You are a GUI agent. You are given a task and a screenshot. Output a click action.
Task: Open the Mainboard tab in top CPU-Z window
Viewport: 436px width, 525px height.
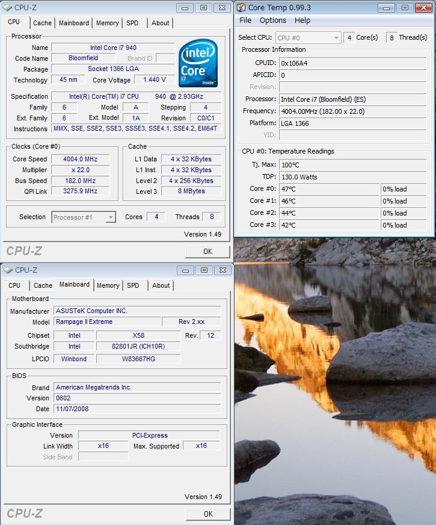pos(74,23)
